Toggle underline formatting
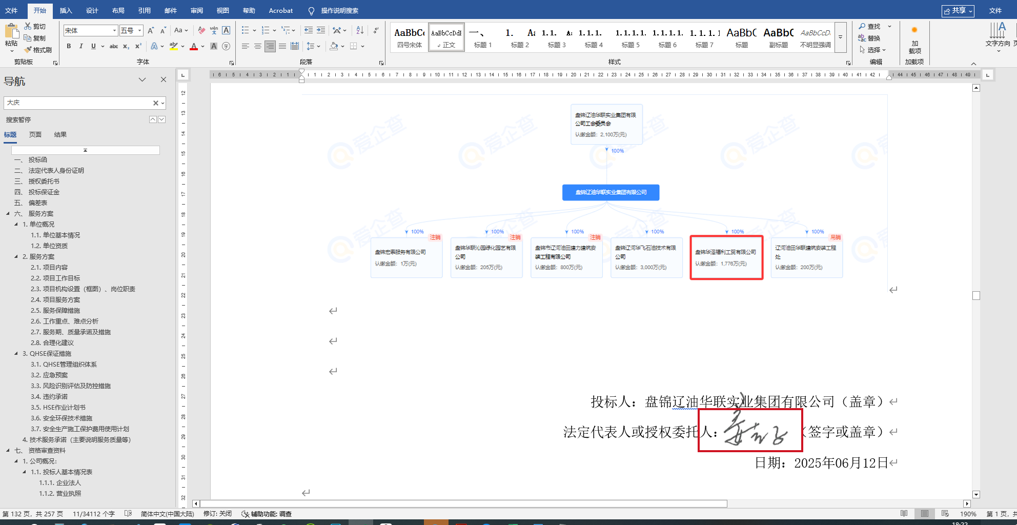The width and height of the screenshot is (1017, 525). (93, 46)
